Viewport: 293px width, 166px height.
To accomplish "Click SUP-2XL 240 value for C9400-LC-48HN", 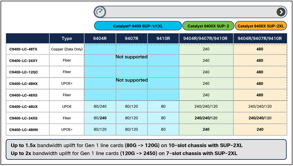I will click(260, 129).
